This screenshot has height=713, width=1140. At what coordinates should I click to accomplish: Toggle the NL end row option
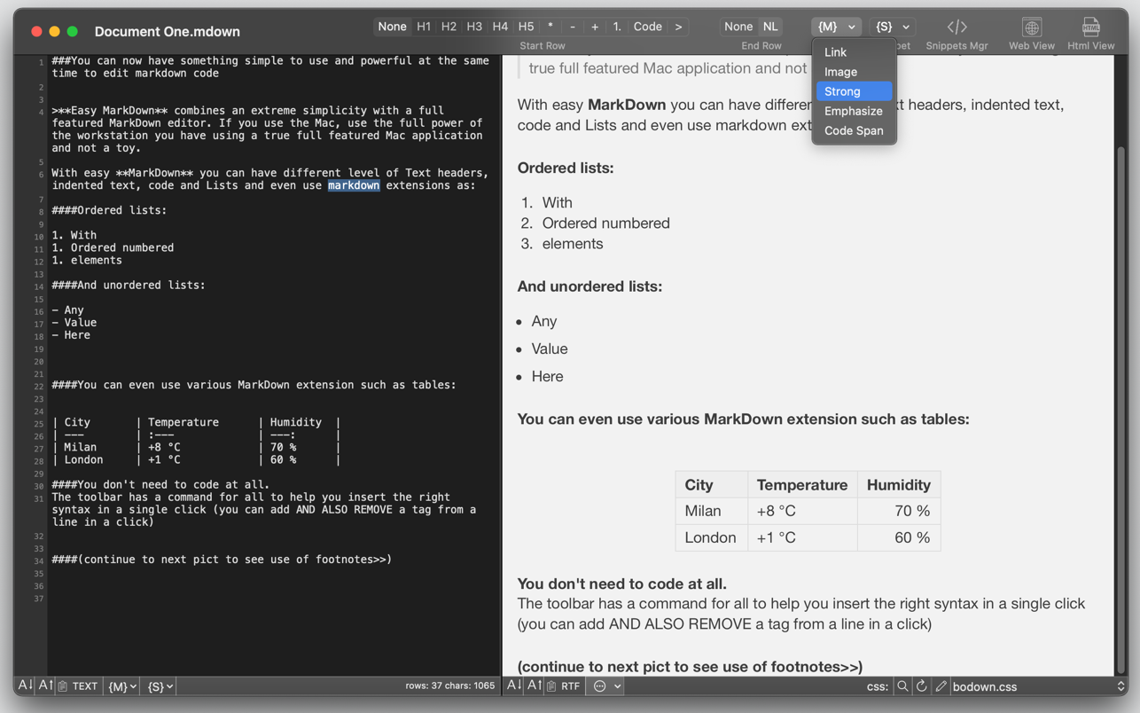(770, 27)
